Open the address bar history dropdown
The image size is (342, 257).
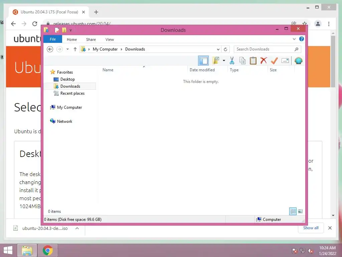point(218,49)
